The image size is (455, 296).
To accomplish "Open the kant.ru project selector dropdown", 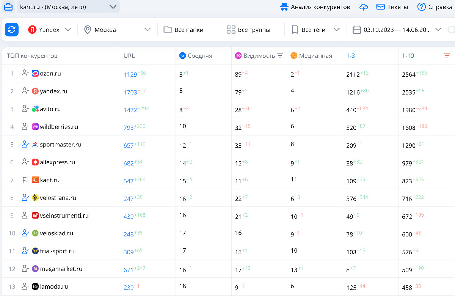I will click(x=68, y=7).
